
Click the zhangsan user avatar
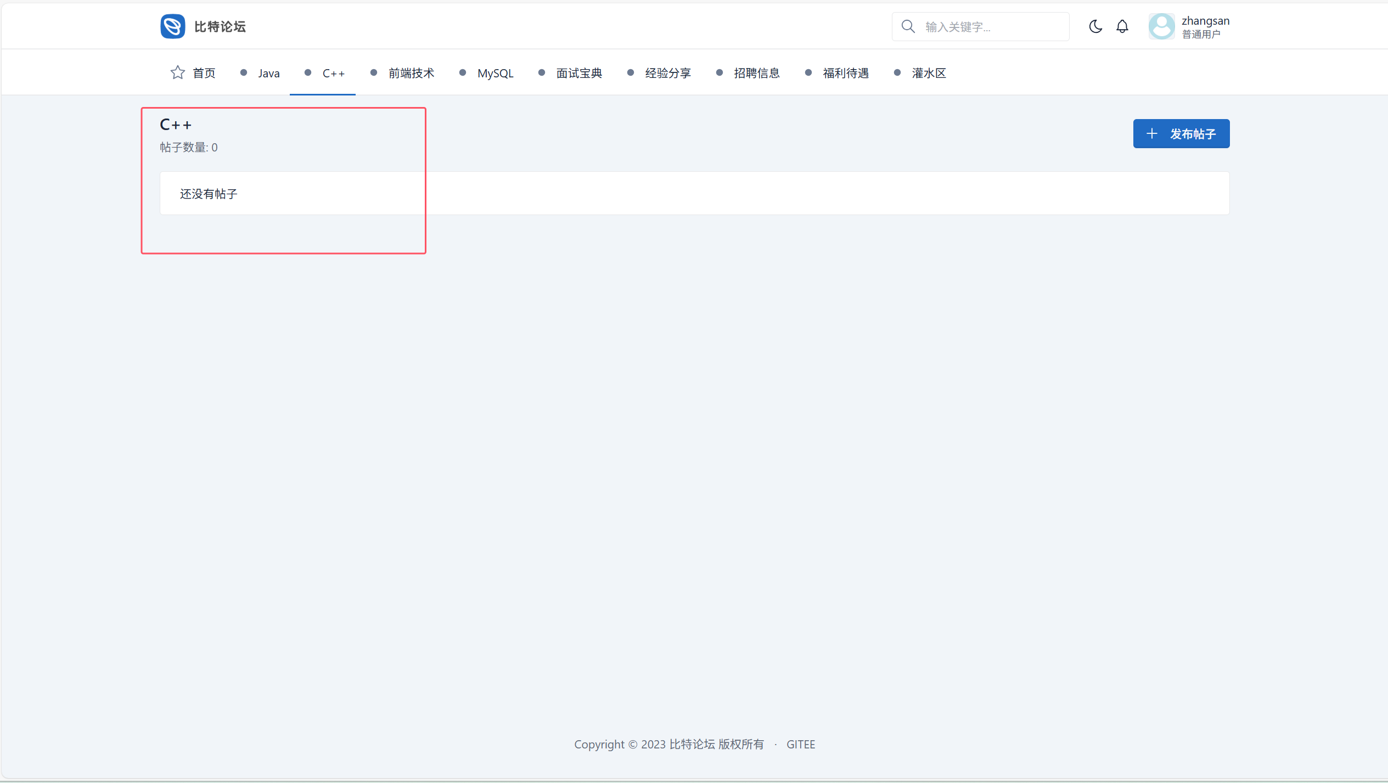click(1161, 26)
